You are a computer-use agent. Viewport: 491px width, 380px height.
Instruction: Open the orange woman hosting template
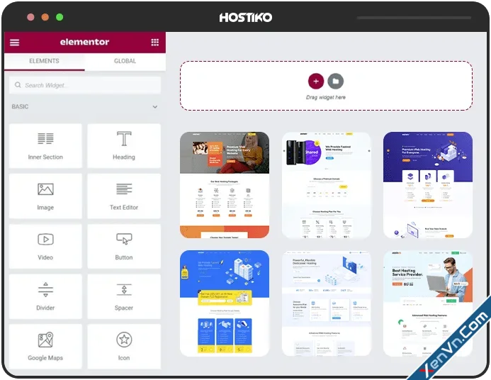(225, 185)
